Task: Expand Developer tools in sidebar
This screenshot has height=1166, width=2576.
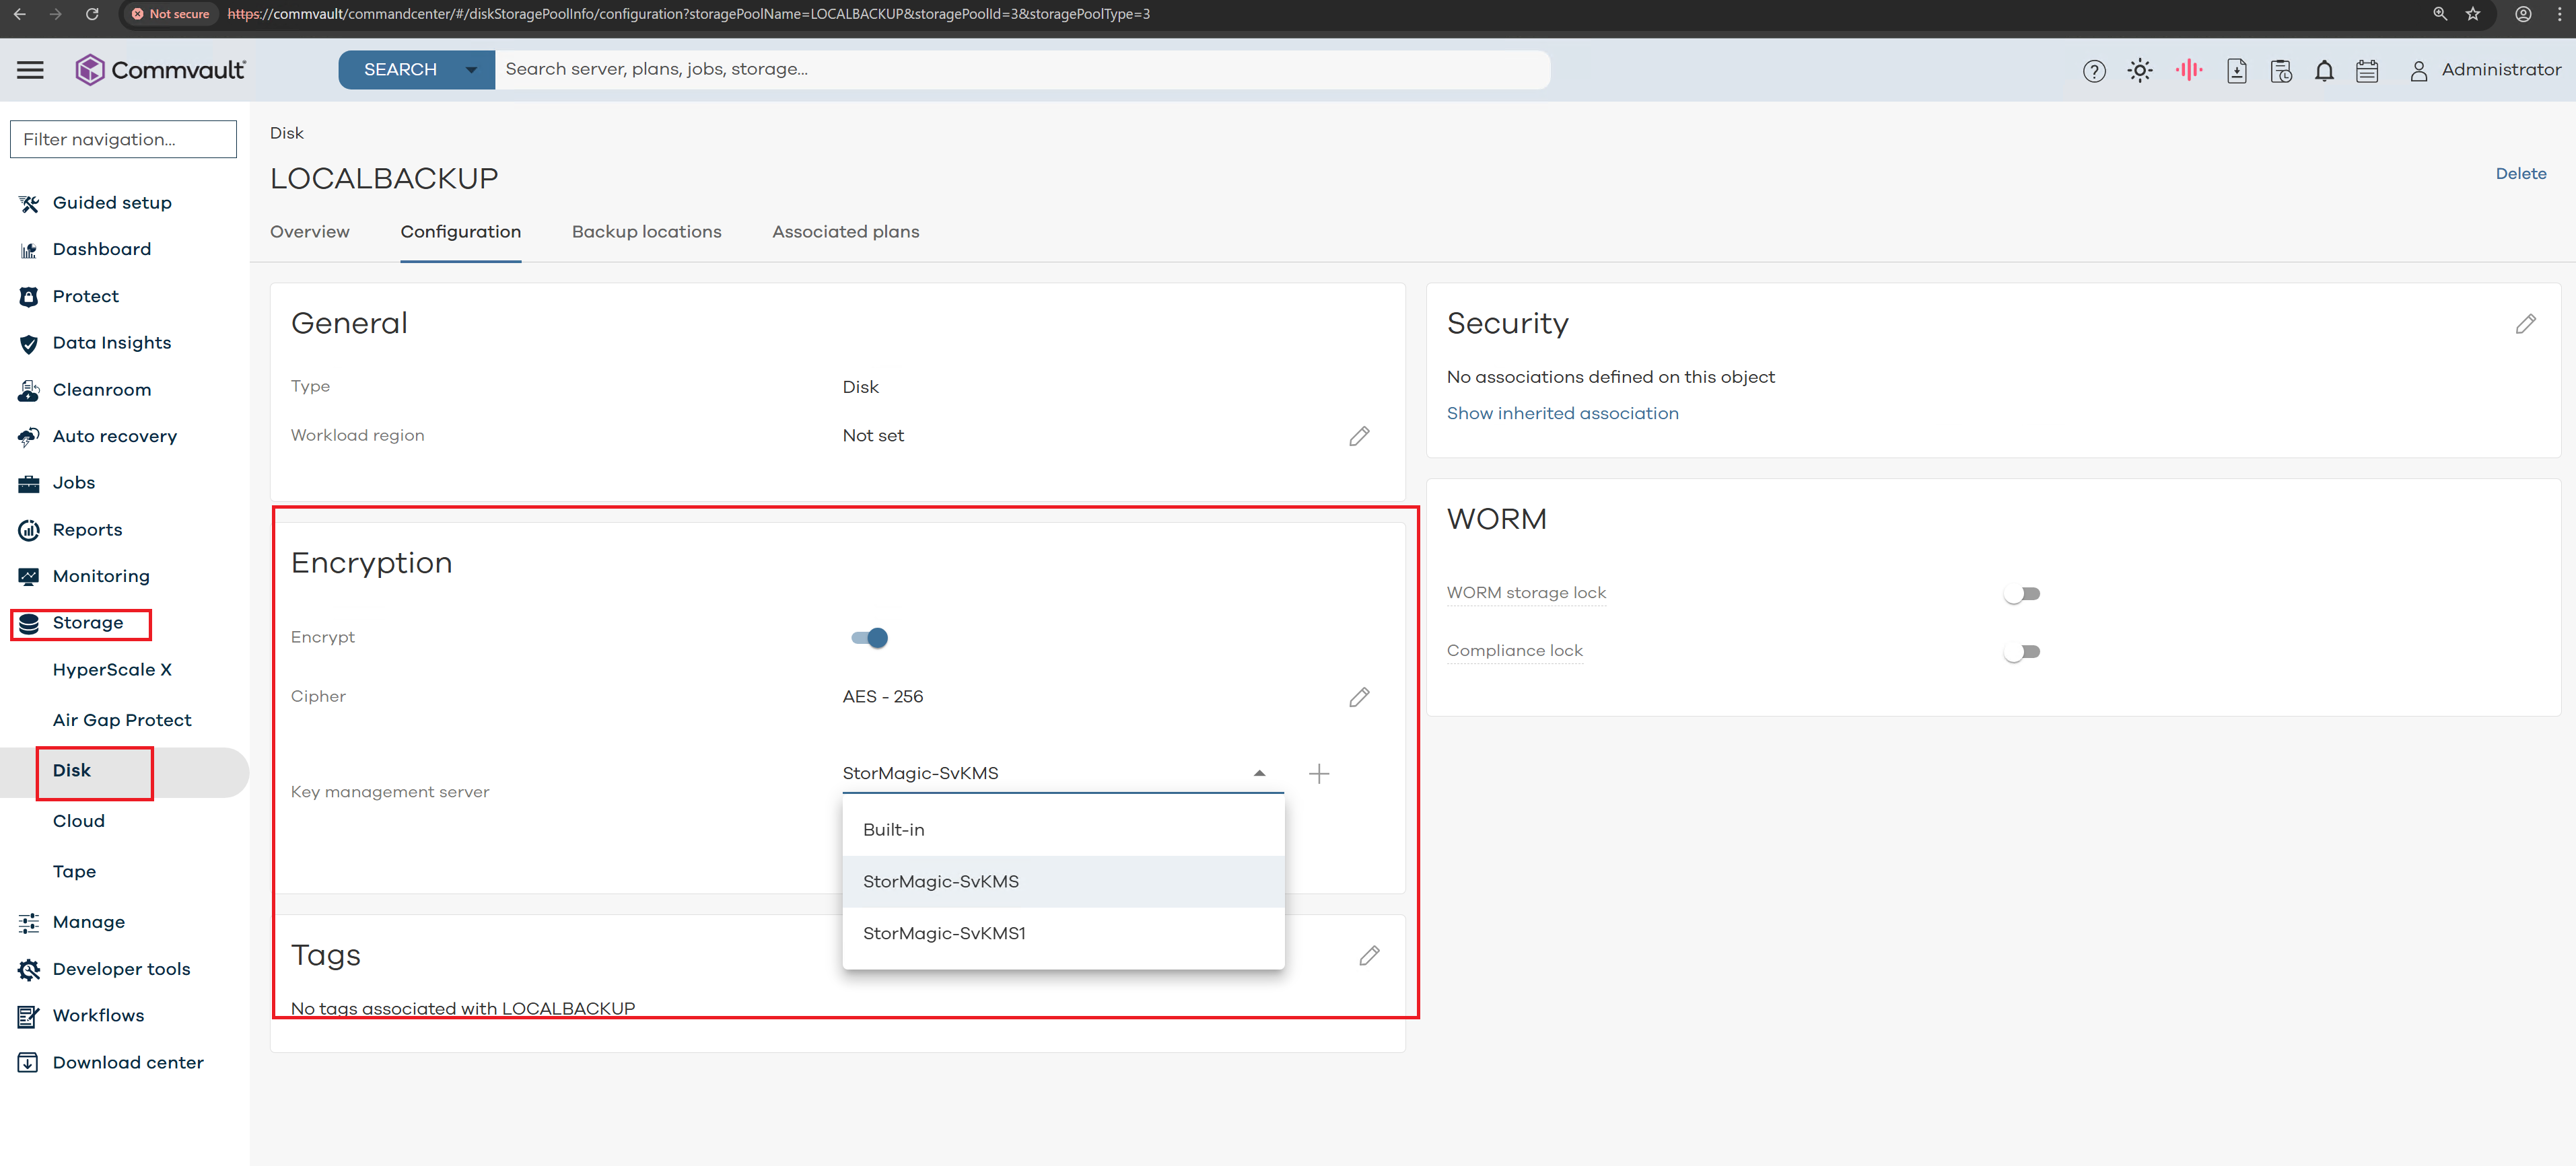Action: point(121,969)
